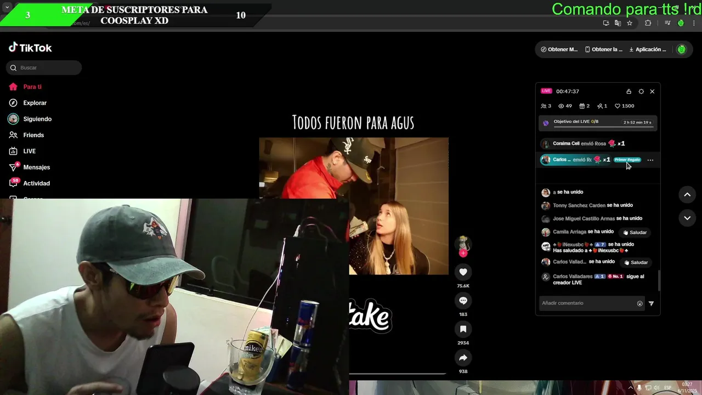Screen dimensions: 702x395
Task: Open the tab search dropdown arrow
Action: pyautogui.click(x=7, y=7)
